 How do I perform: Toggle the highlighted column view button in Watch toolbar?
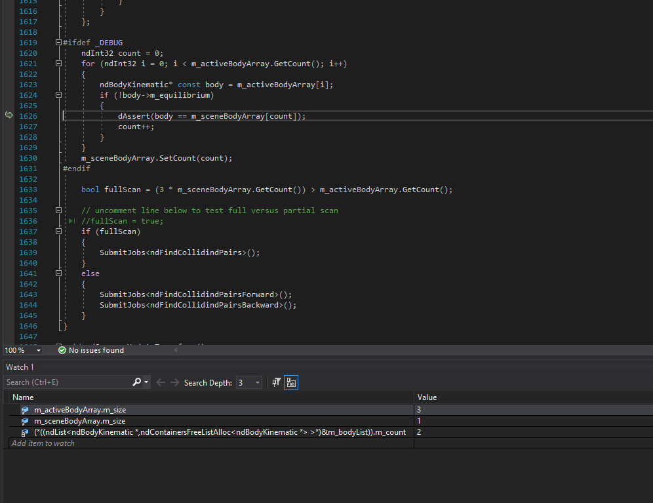coord(291,382)
